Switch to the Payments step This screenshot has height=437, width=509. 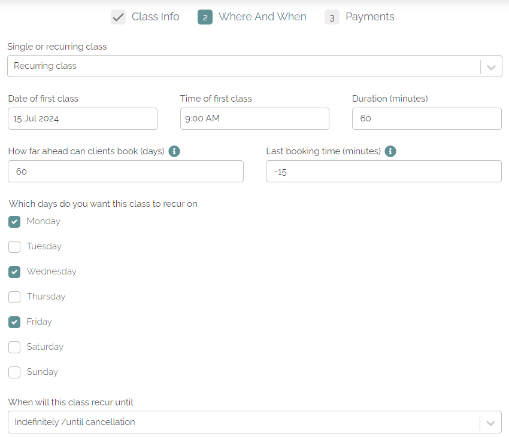[369, 17]
